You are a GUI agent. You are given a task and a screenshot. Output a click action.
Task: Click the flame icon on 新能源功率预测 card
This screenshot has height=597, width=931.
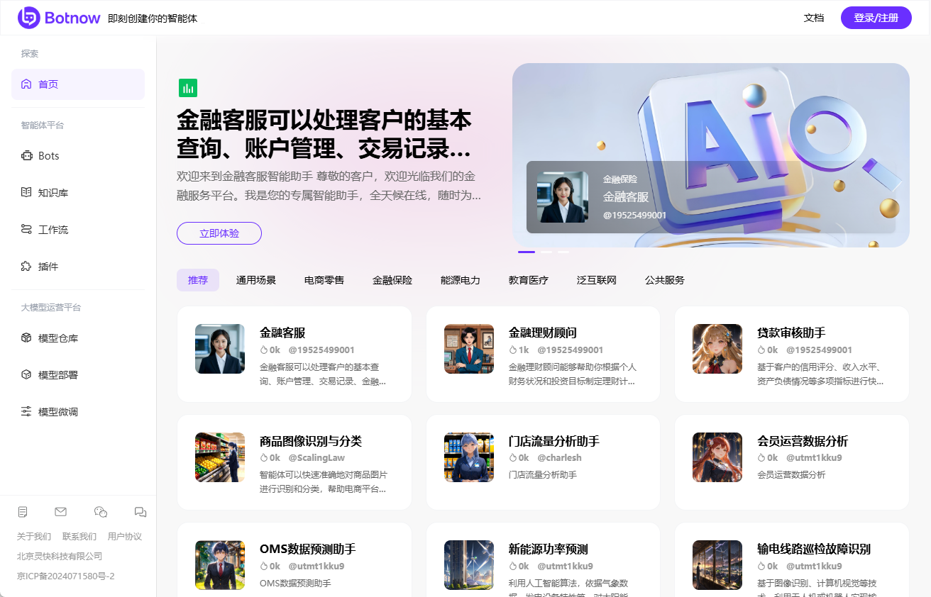click(513, 567)
